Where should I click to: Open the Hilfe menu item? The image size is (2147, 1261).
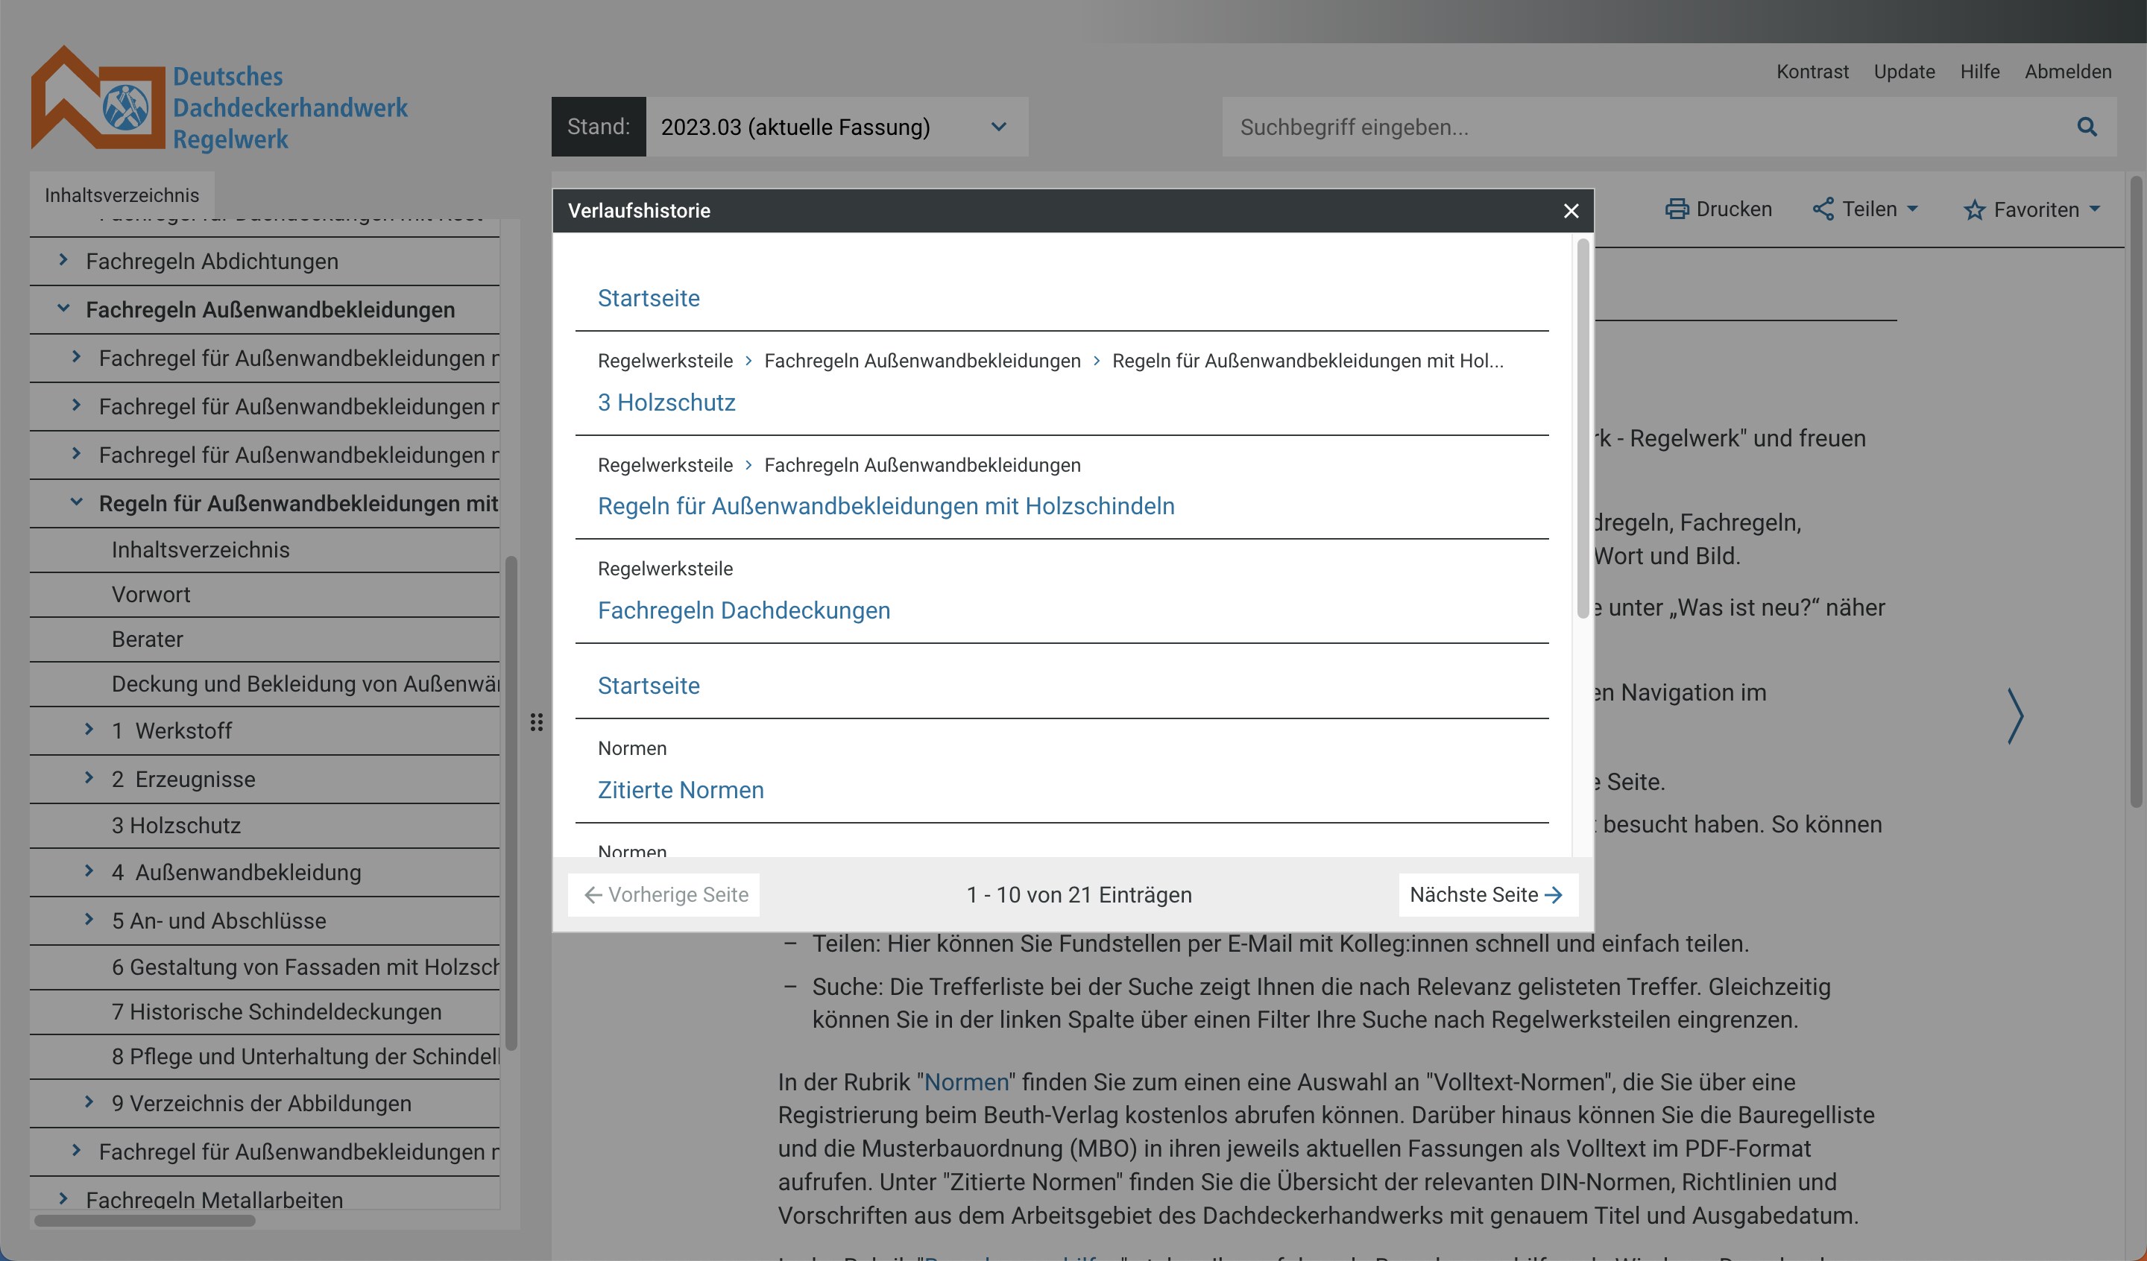[1979, 72]
